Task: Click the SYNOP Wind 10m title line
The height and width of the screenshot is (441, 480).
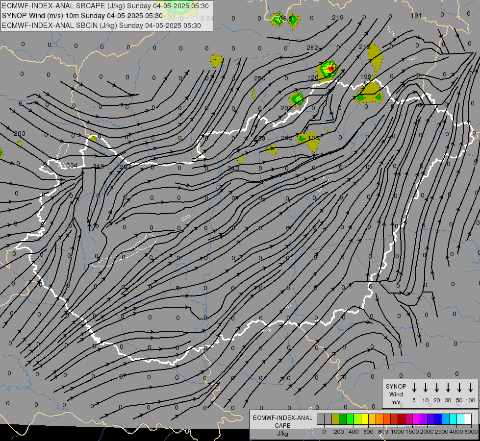Action: tap(82, 16)
